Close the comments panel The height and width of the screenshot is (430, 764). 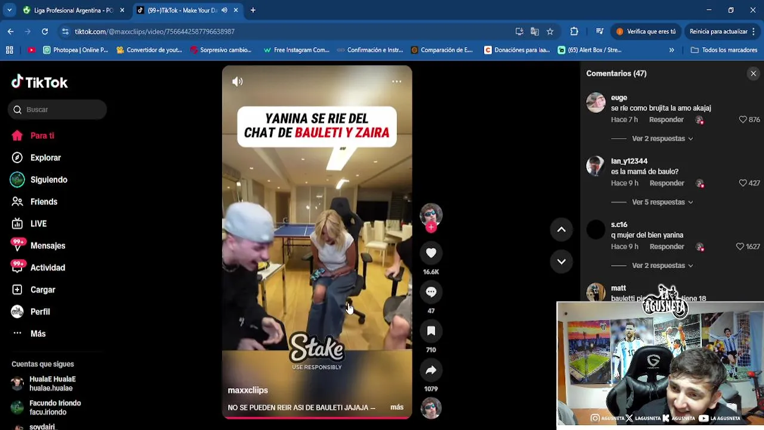[x=753, y=73]
